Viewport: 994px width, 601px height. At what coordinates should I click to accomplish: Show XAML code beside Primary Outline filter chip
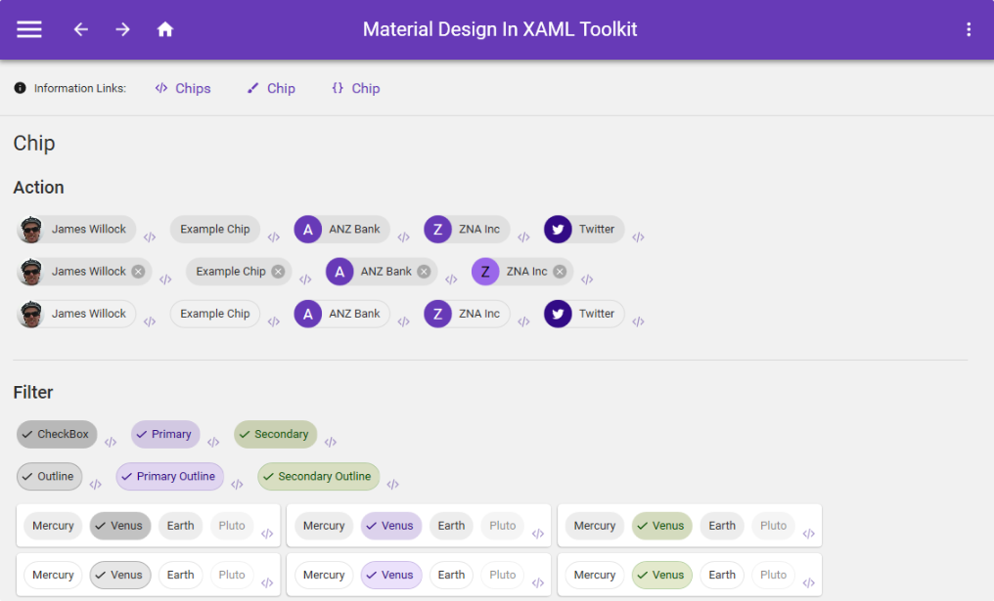coord(237,485)
